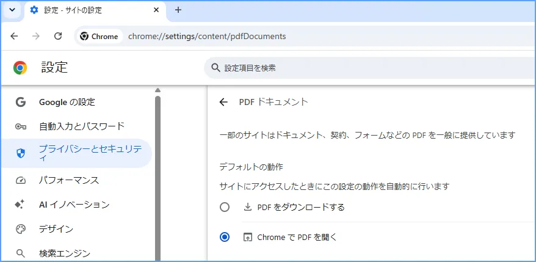Go back from PDF ドキュメント page
The image size is (536, 262).
coord(223,102)
